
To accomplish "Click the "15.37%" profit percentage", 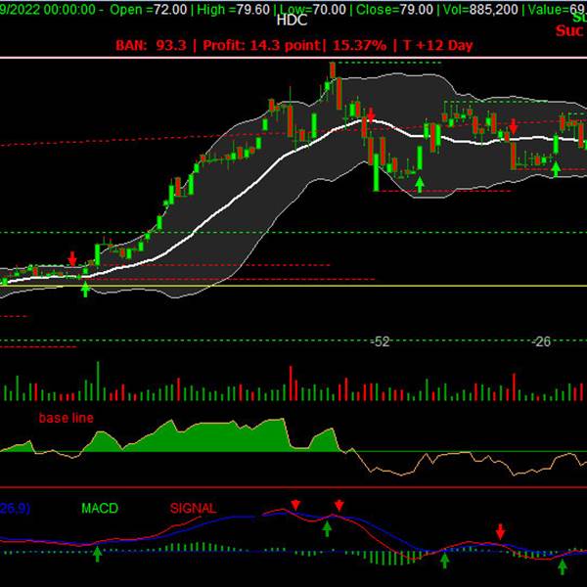I will pos(359,45).
